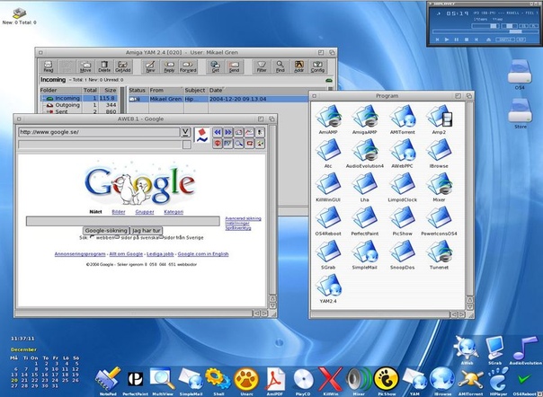Click the Grupper tab on Google
This screenshot has height=397, width=543.
coord(144,212)
